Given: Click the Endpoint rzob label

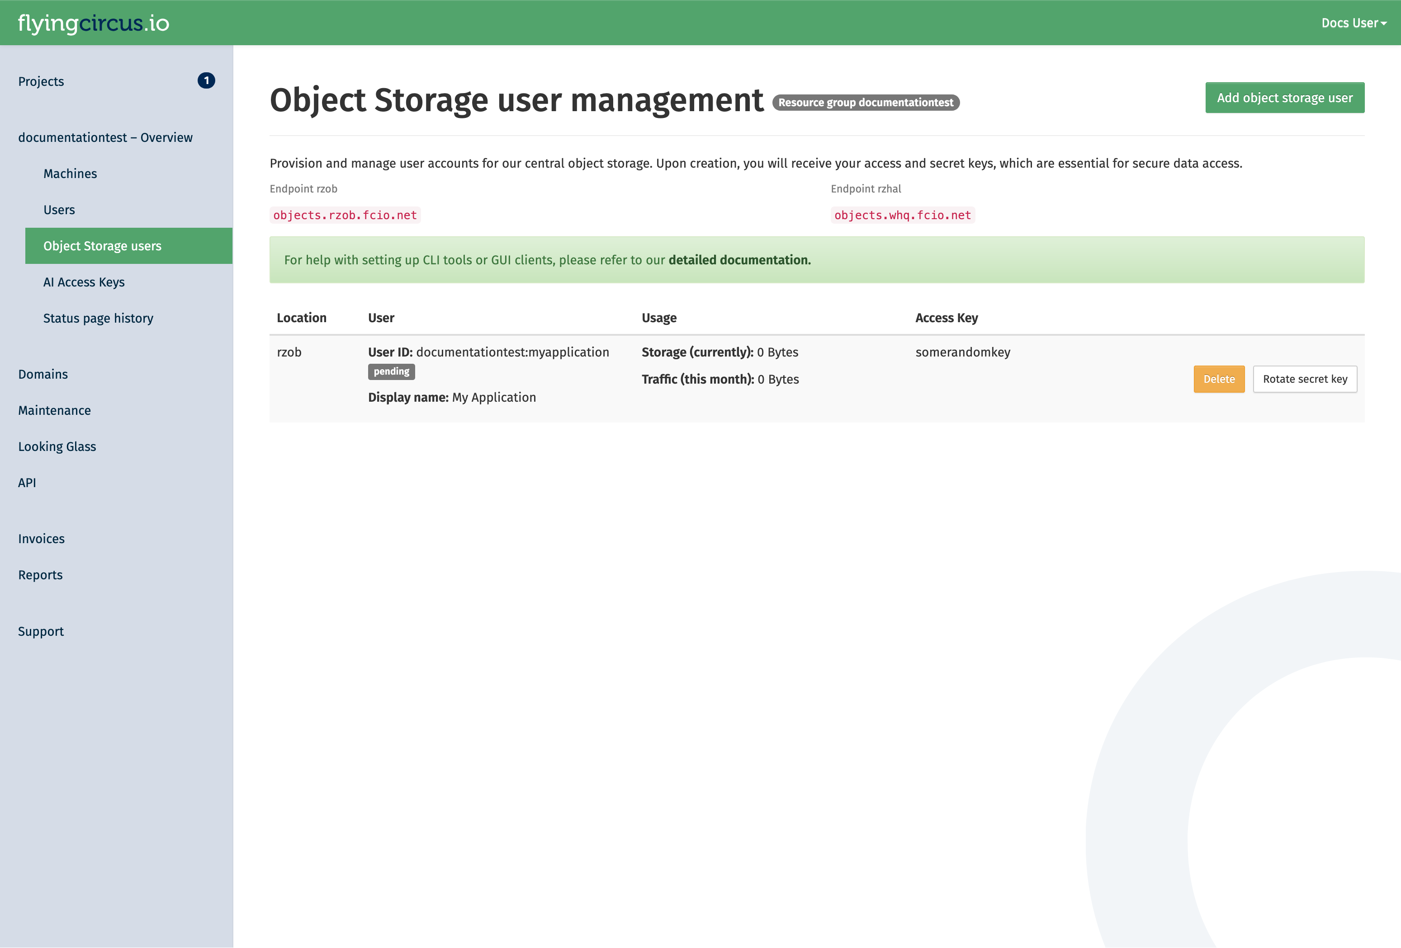Looking at the screenshot, I should coord(303,188).
